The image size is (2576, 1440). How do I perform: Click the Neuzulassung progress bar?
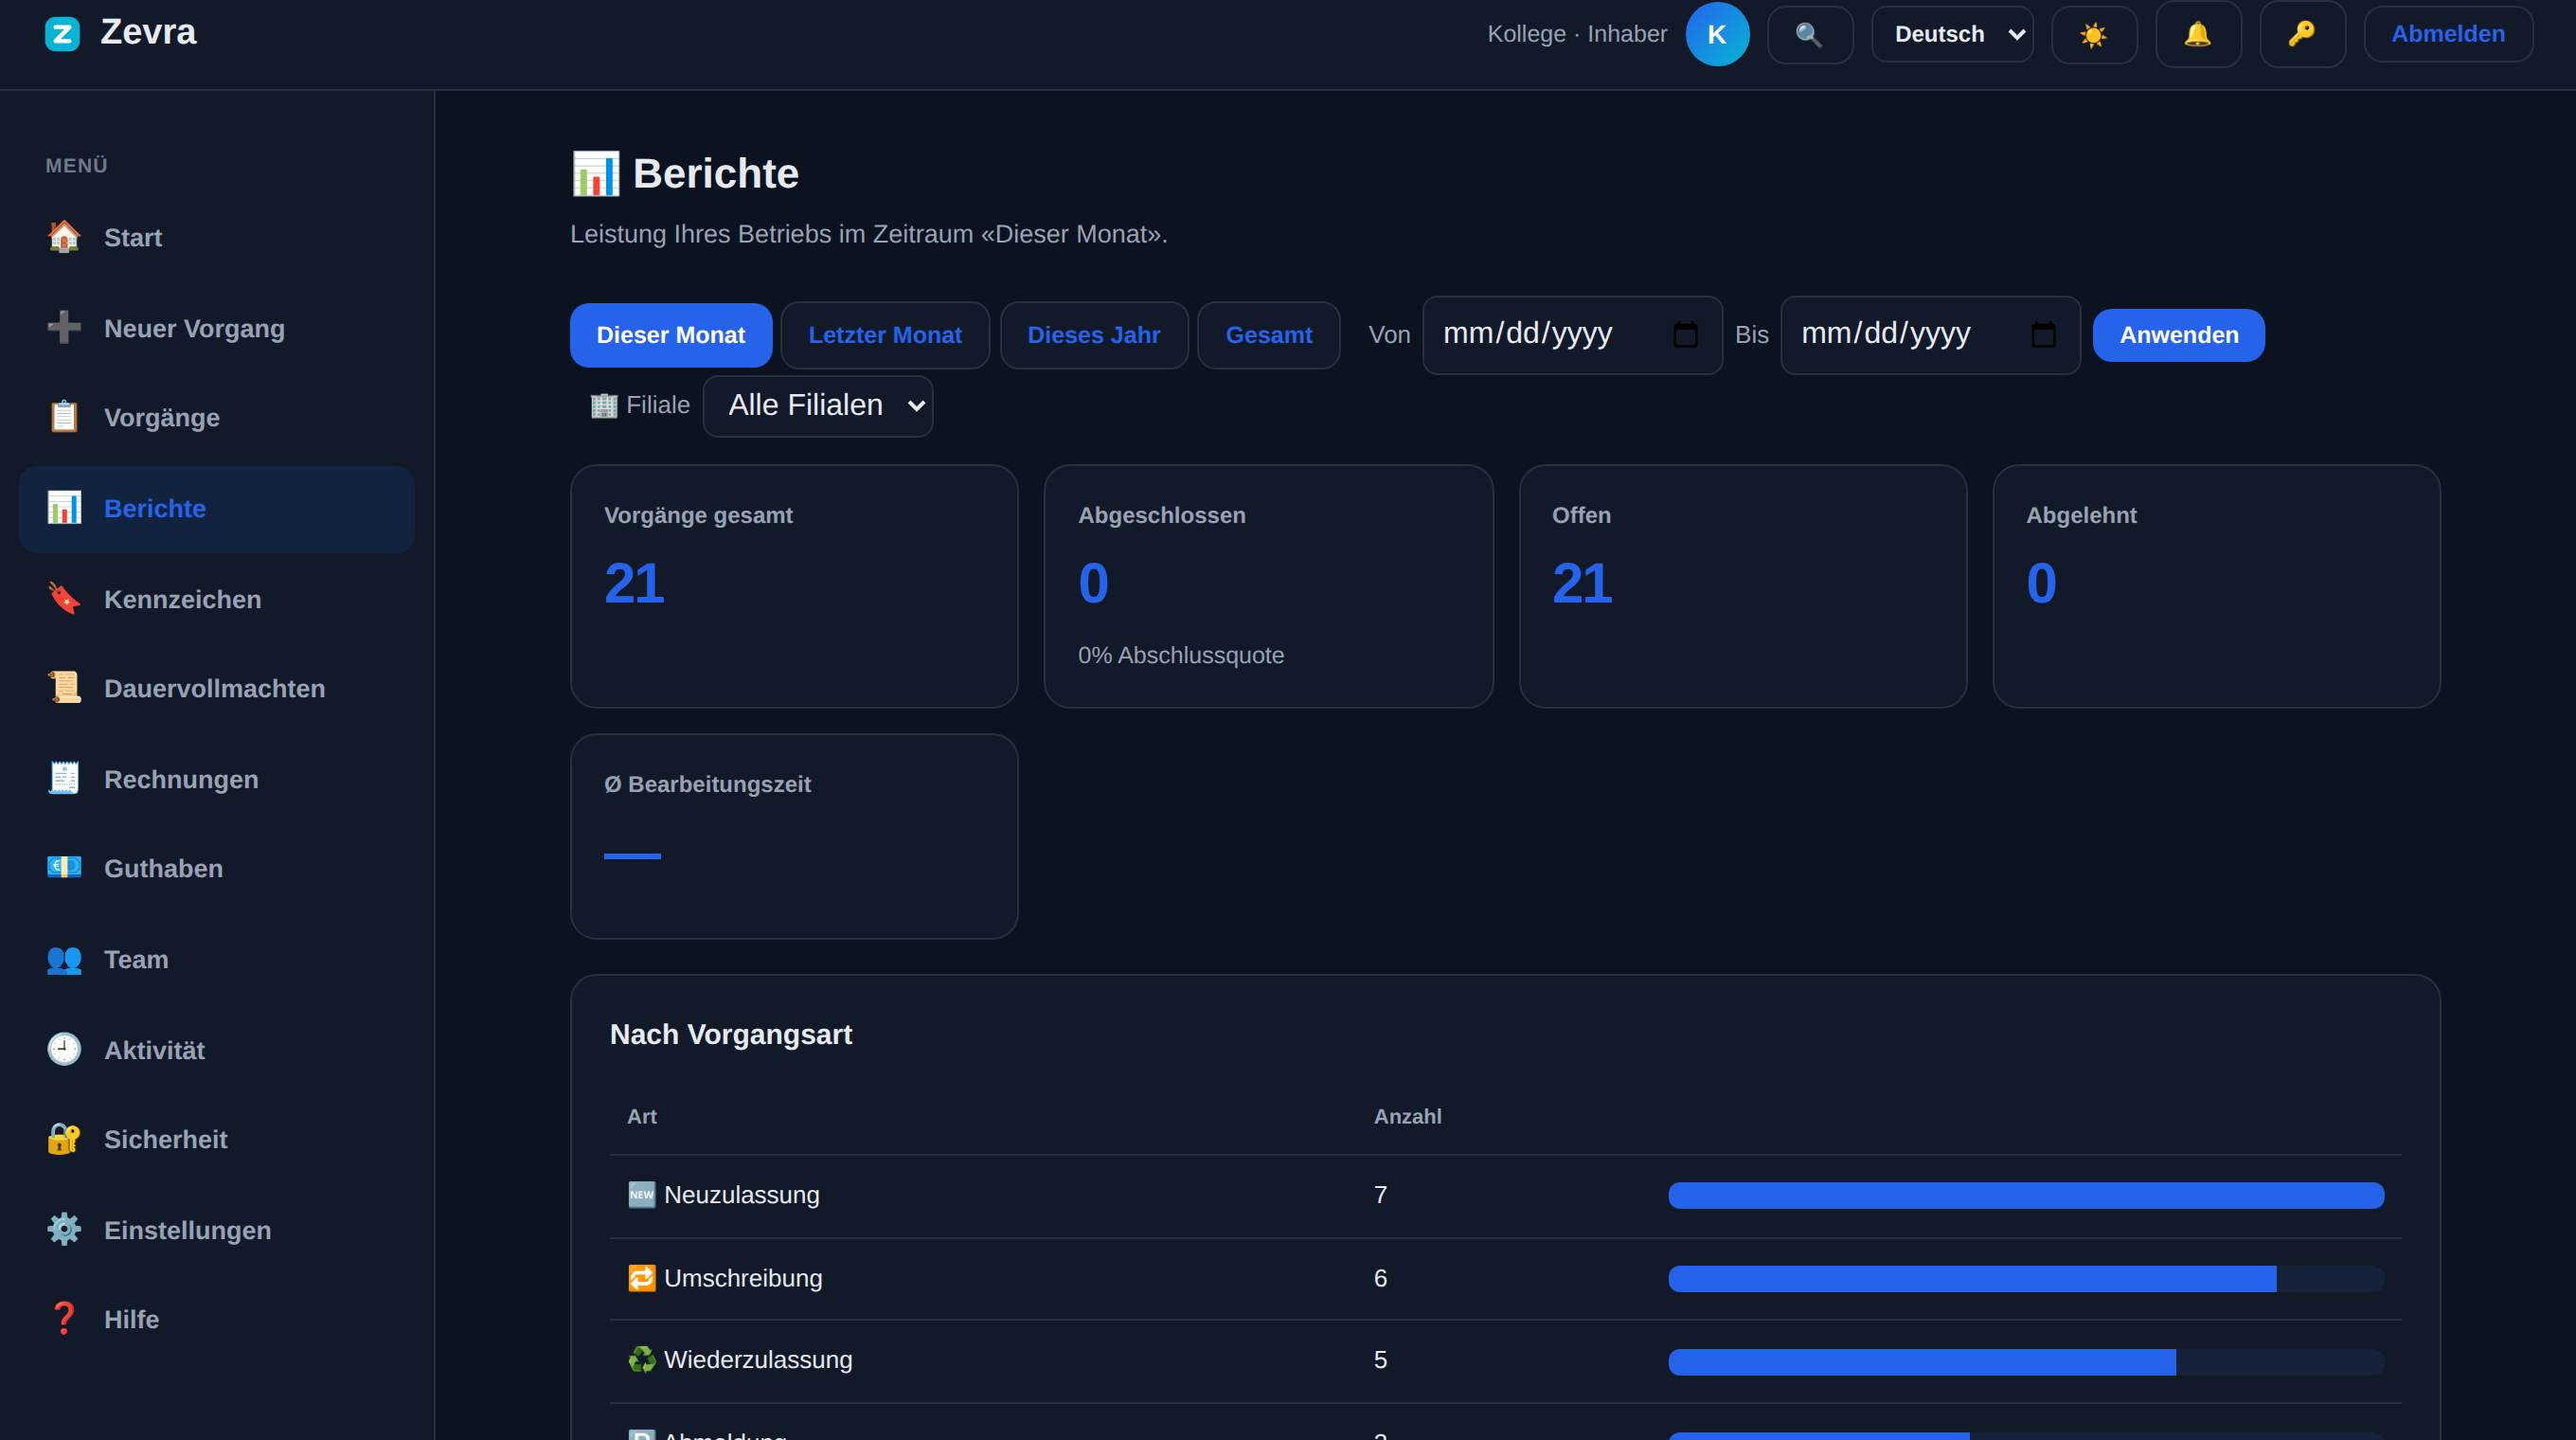coord(2026,1195)
